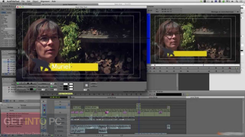Screen dimensions: 245x137
Task: Click the black background color swatch
Action: point(31,89)
